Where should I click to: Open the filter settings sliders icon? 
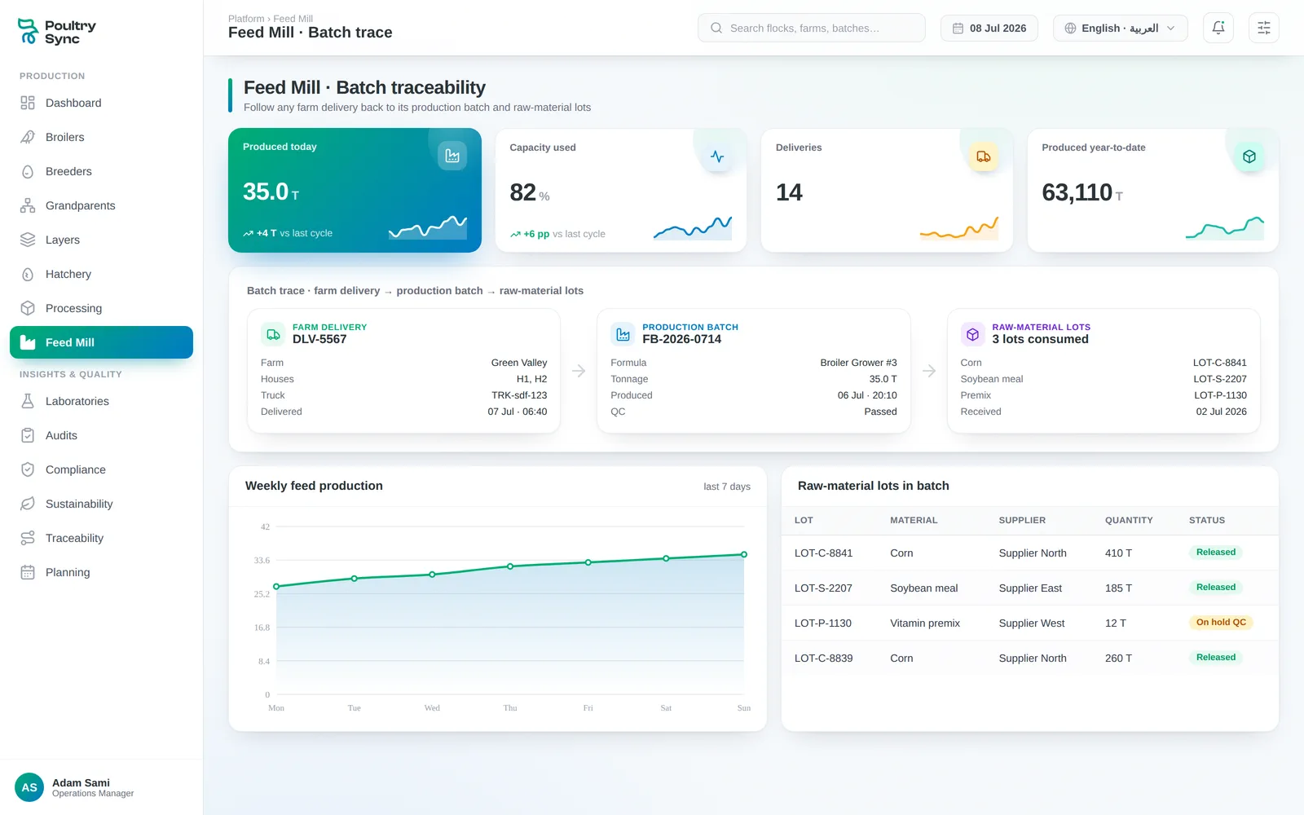point(1263,28)
